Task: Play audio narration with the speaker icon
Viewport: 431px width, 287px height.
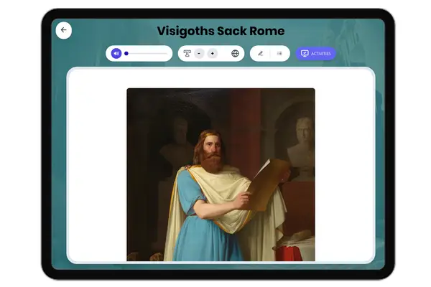Action: point(116,53)
